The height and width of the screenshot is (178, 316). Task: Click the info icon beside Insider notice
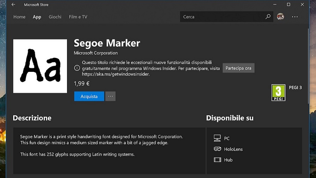point(77,68)
